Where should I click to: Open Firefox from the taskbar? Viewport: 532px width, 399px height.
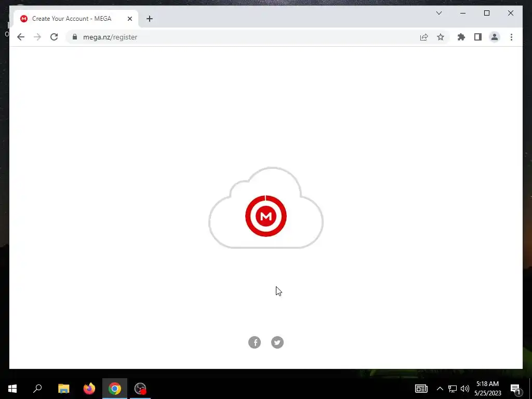coord(89,389)
